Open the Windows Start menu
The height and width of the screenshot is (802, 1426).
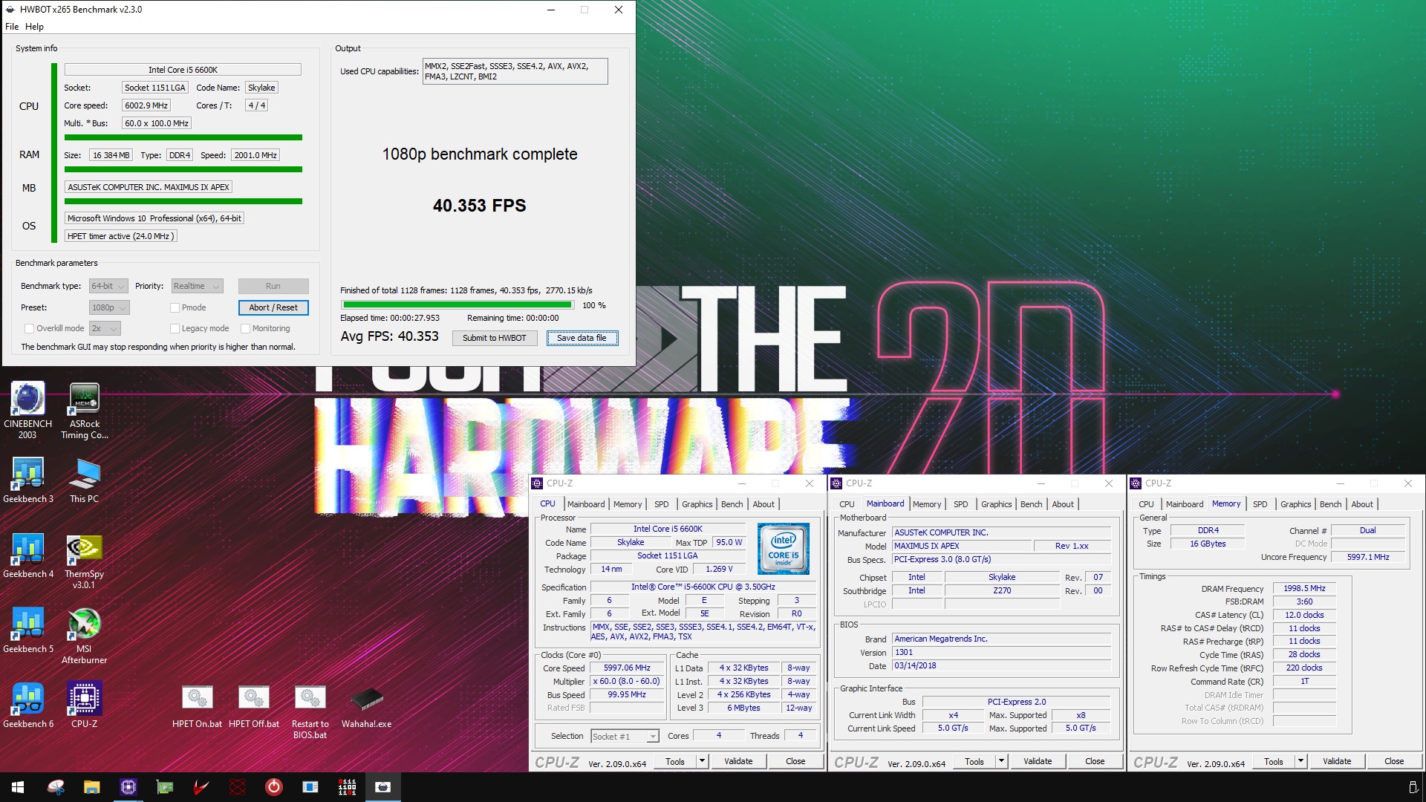point(18,787)
